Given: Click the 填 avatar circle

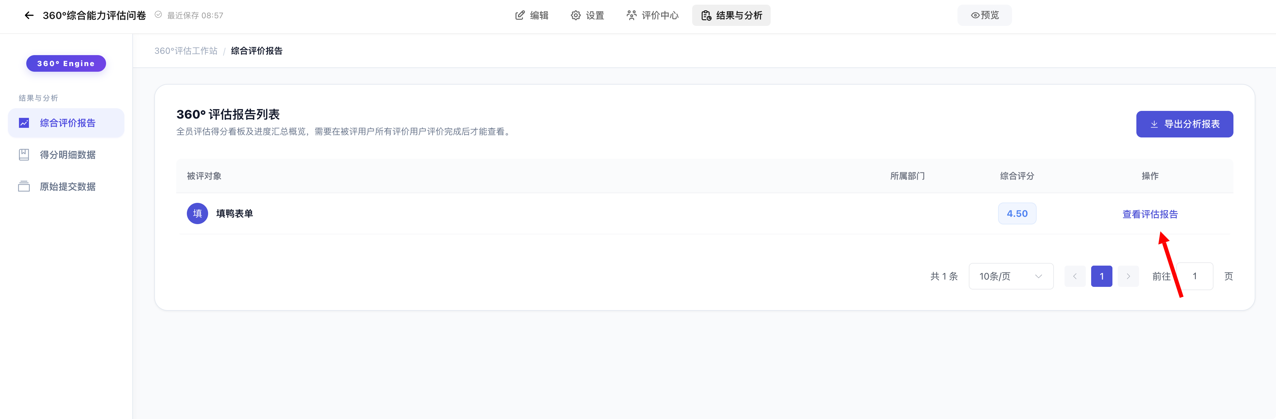Looking at the screenshot, I should (x=197, y=213).
